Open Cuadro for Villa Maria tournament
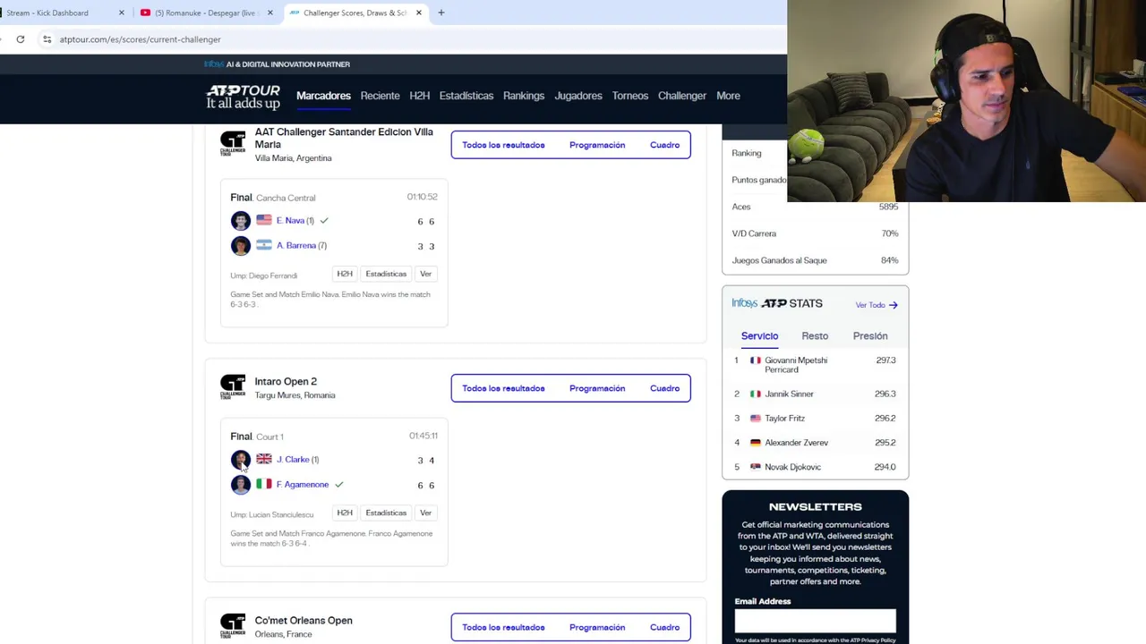The height and width of the screenshot is (644, 1146). (664, 145)
